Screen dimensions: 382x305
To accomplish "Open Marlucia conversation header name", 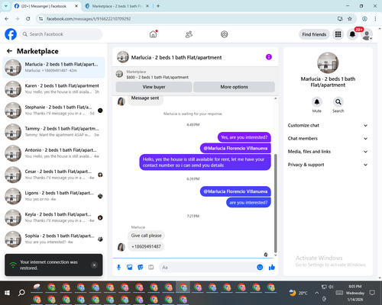I will coord(176,57).
